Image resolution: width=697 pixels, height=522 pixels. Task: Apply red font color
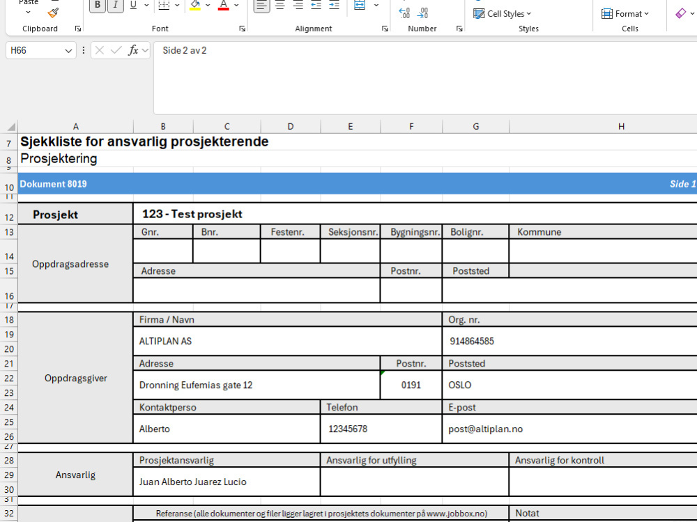(224, 6)
